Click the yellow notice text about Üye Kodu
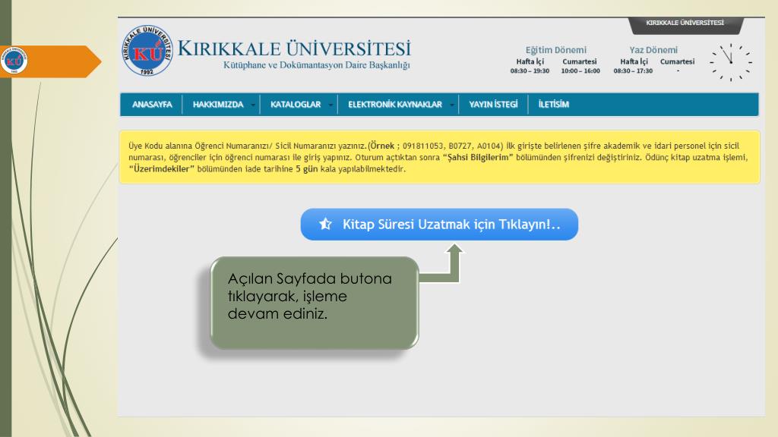This screenshot has width=778, height=437. coord(439,157)
